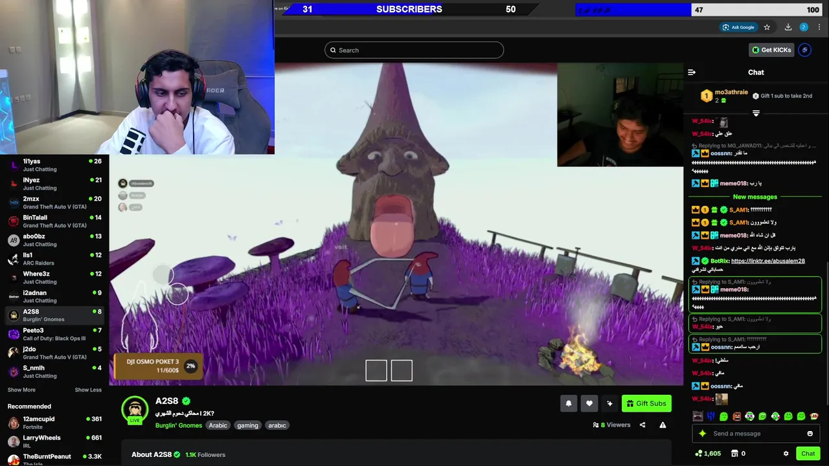The width and height of the screenshot is (829, 466).
Task: Open TheBurntPeanut recommended channel
Action: point(54,458)
